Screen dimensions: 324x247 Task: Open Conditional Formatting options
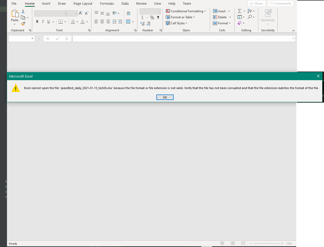tap(186, 11)
